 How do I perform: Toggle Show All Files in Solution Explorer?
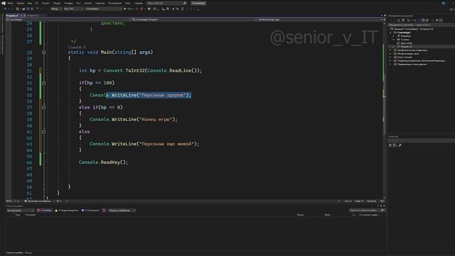[427, 21]
